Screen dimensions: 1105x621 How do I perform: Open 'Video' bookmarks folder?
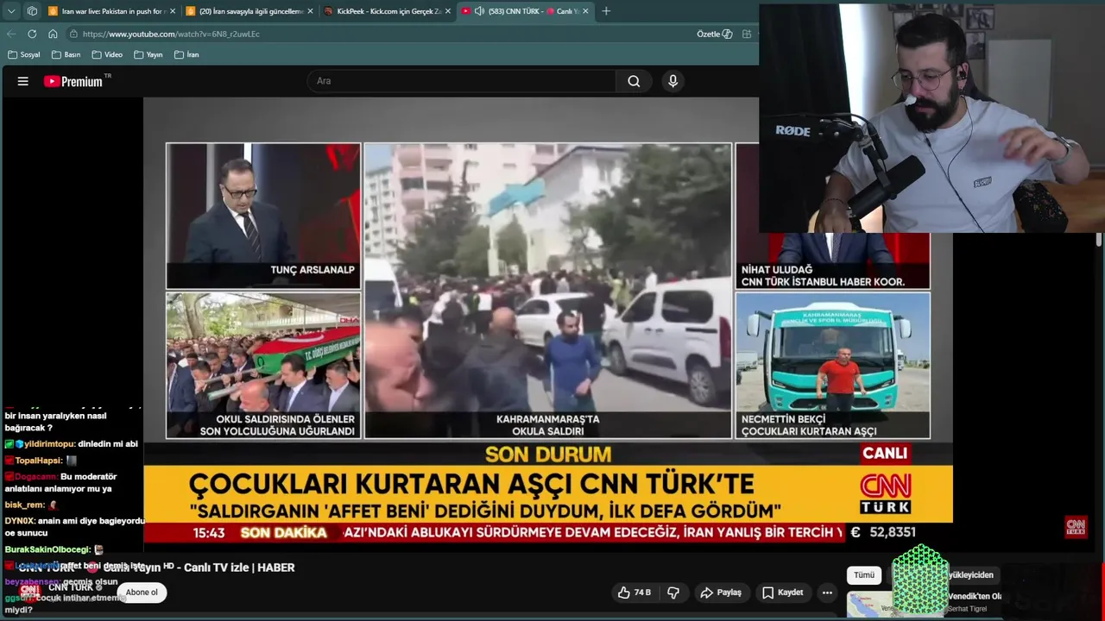point(108,54)
